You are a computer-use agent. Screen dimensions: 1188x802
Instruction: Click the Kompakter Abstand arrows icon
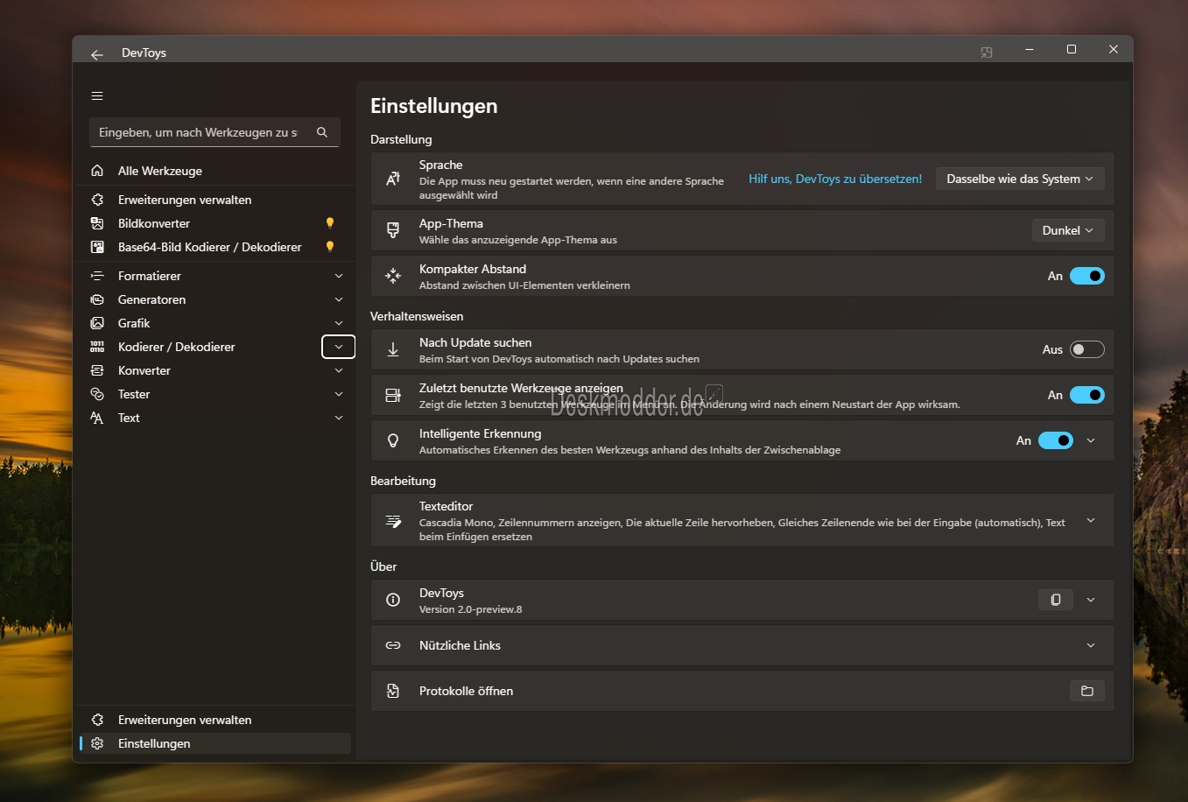[x=393, y=276]
